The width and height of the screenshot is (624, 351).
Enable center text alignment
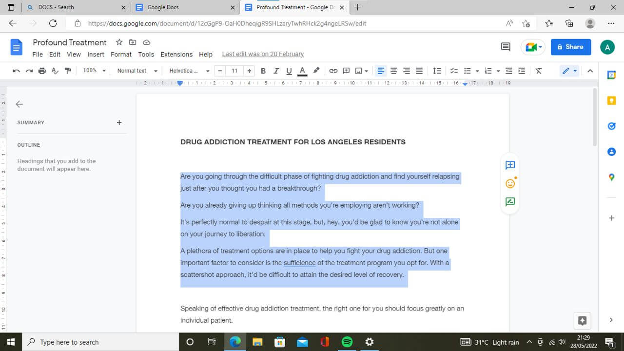(393, 71)
